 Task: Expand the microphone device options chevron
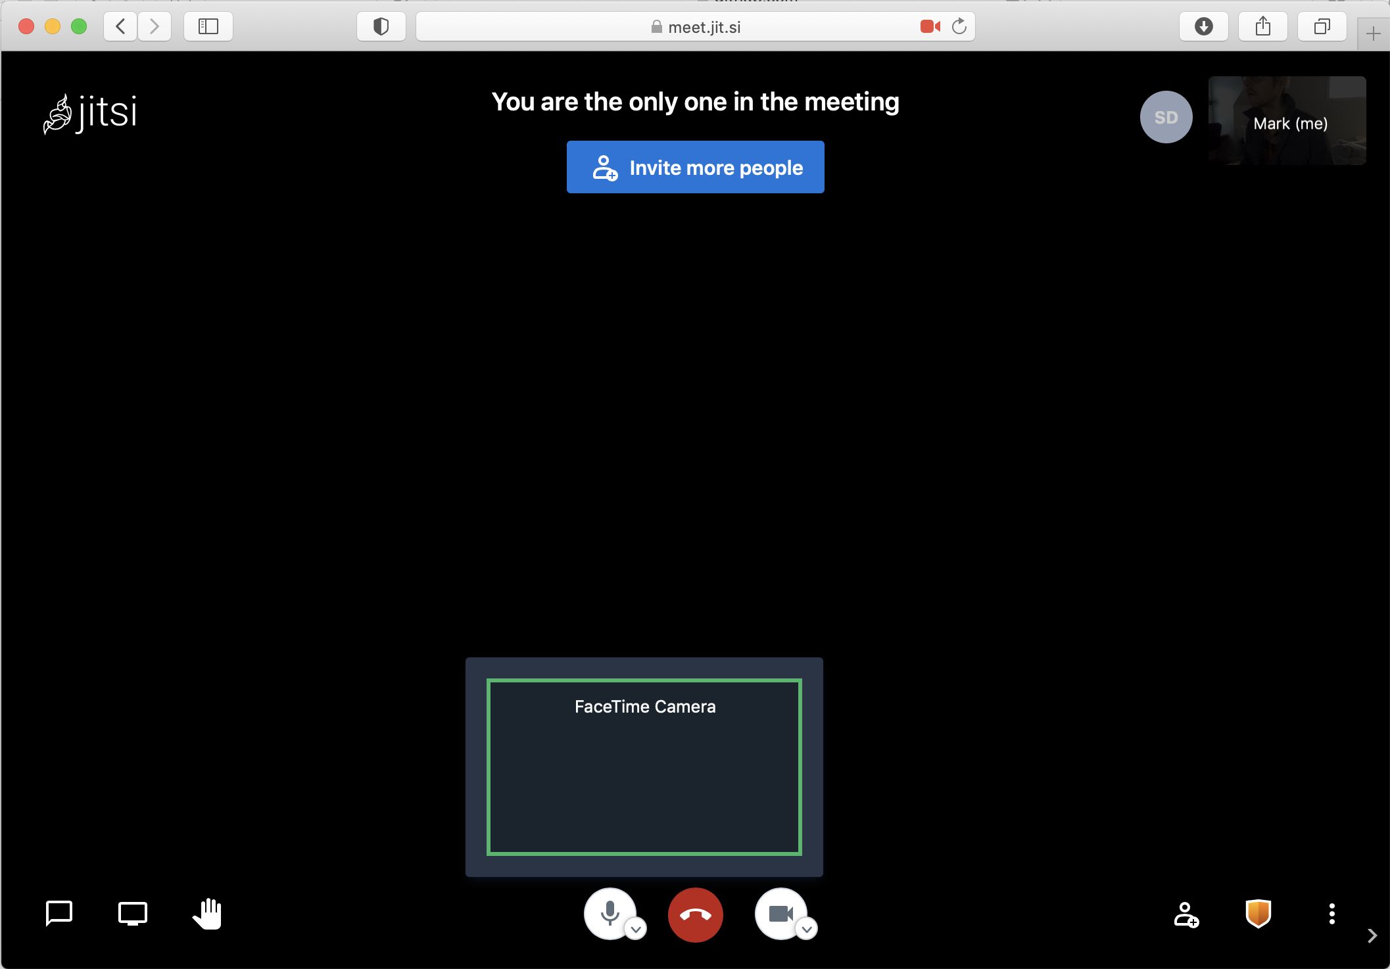click(x=635, y=929)
